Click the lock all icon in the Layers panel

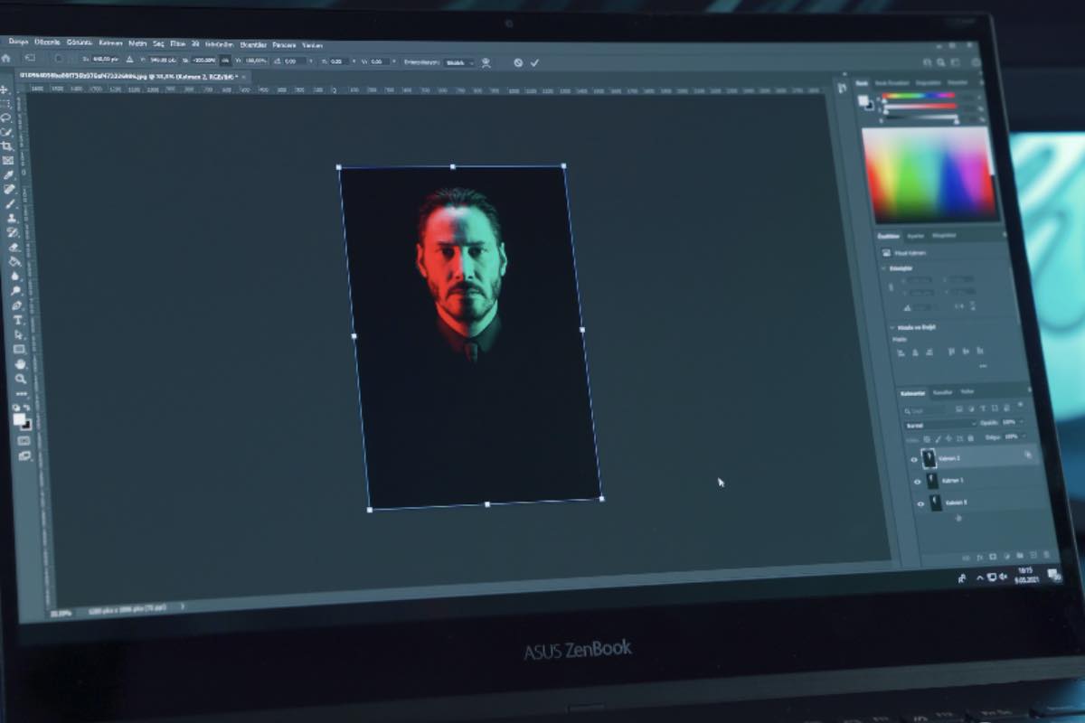click(971, 437)
